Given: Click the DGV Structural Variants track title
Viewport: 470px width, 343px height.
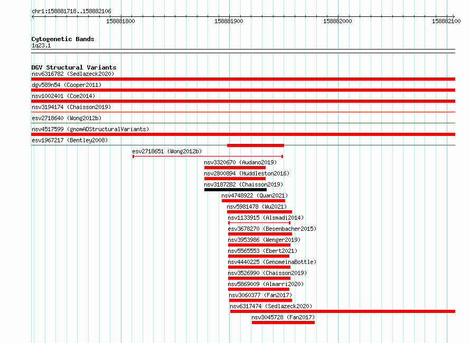Looking at the screenshot, I should pos(74,67).
